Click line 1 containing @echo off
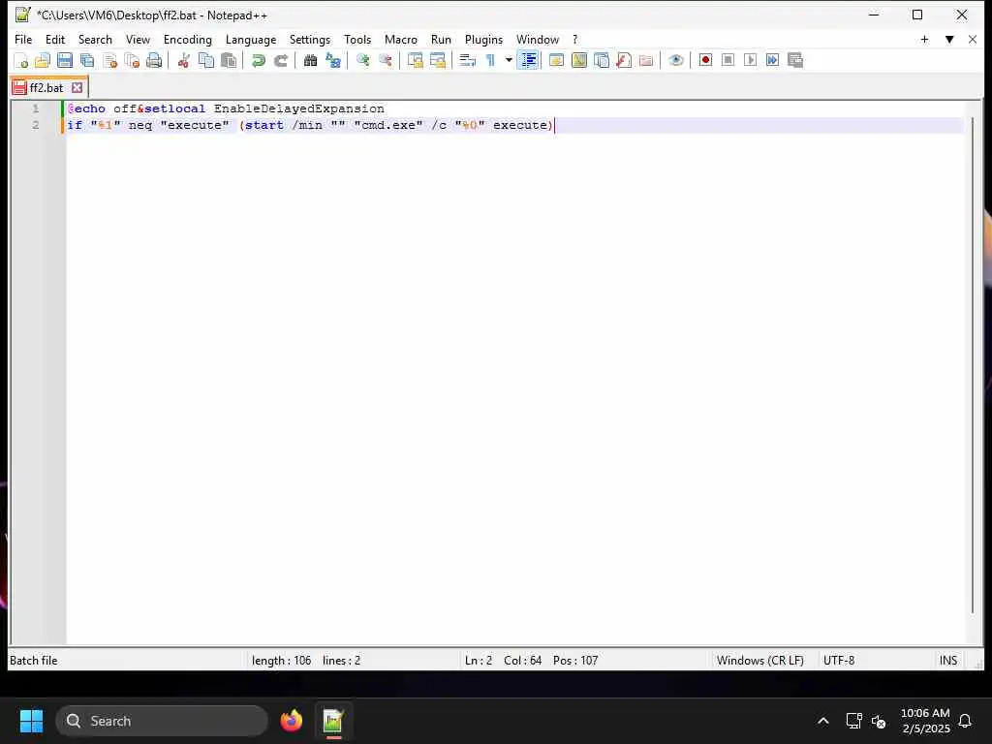 (514, 108)
